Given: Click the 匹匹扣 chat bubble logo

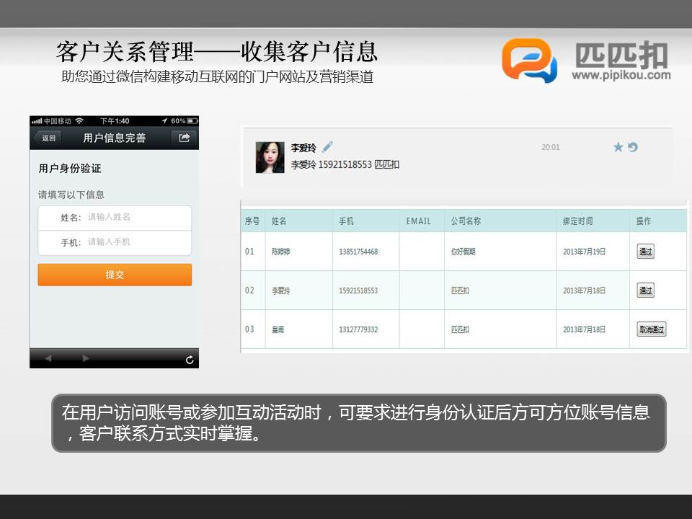Looking at the screenshot, I should click(529, 60).
